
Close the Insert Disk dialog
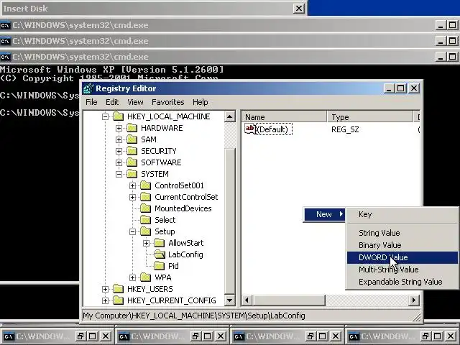(299, 8)
